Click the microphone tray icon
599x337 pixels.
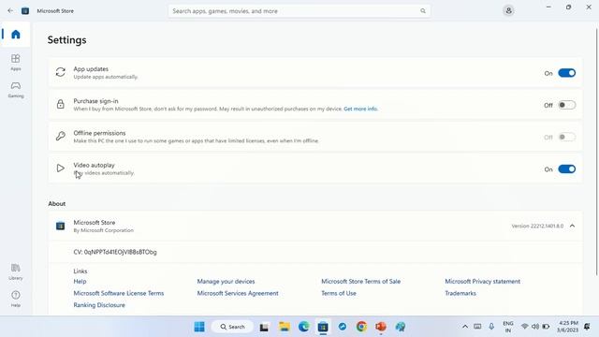click(x=491, y=327)
